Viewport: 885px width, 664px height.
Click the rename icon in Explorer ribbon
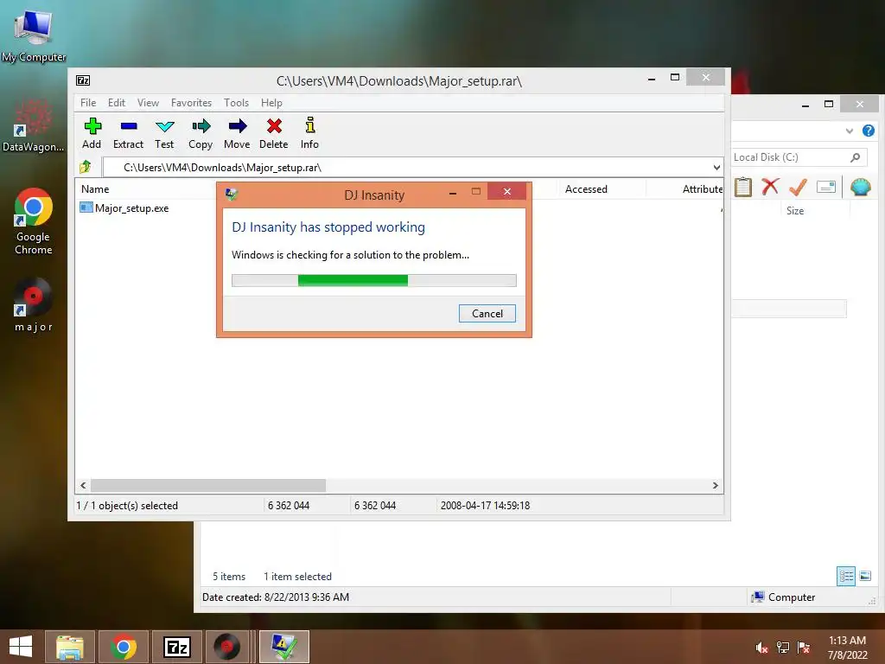coord(825,187)
